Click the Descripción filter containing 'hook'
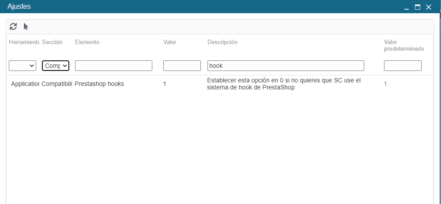 point(286,66)
